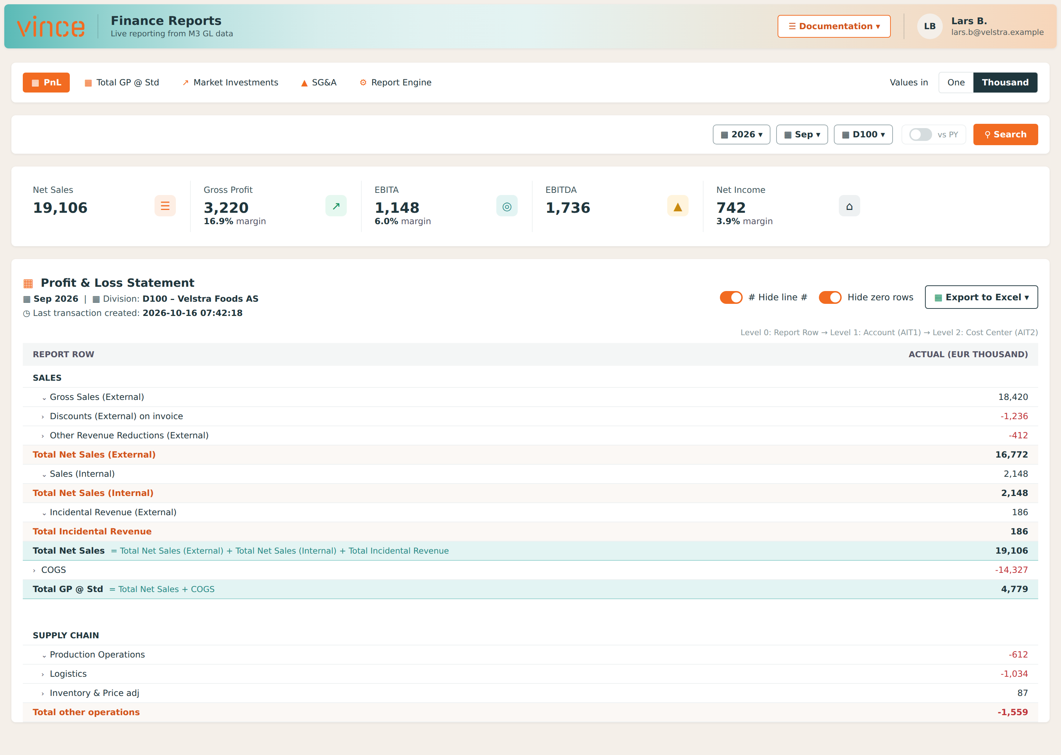
Task: Select the PnL tab
Action: pyautogui.click(x=46, y=83)
